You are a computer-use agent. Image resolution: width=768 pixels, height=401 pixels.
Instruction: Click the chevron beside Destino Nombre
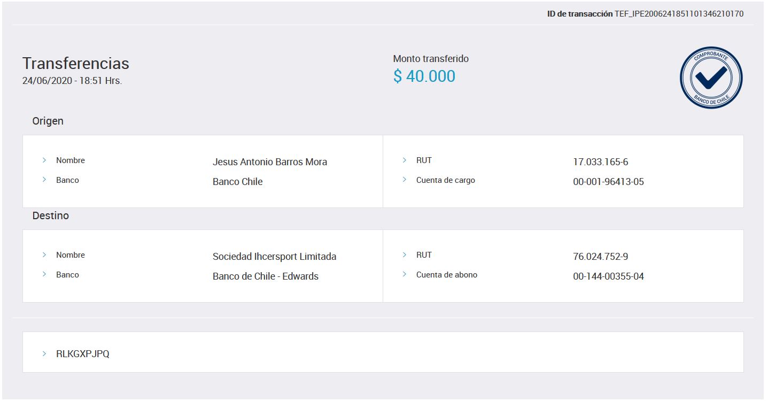coord(44,255)
